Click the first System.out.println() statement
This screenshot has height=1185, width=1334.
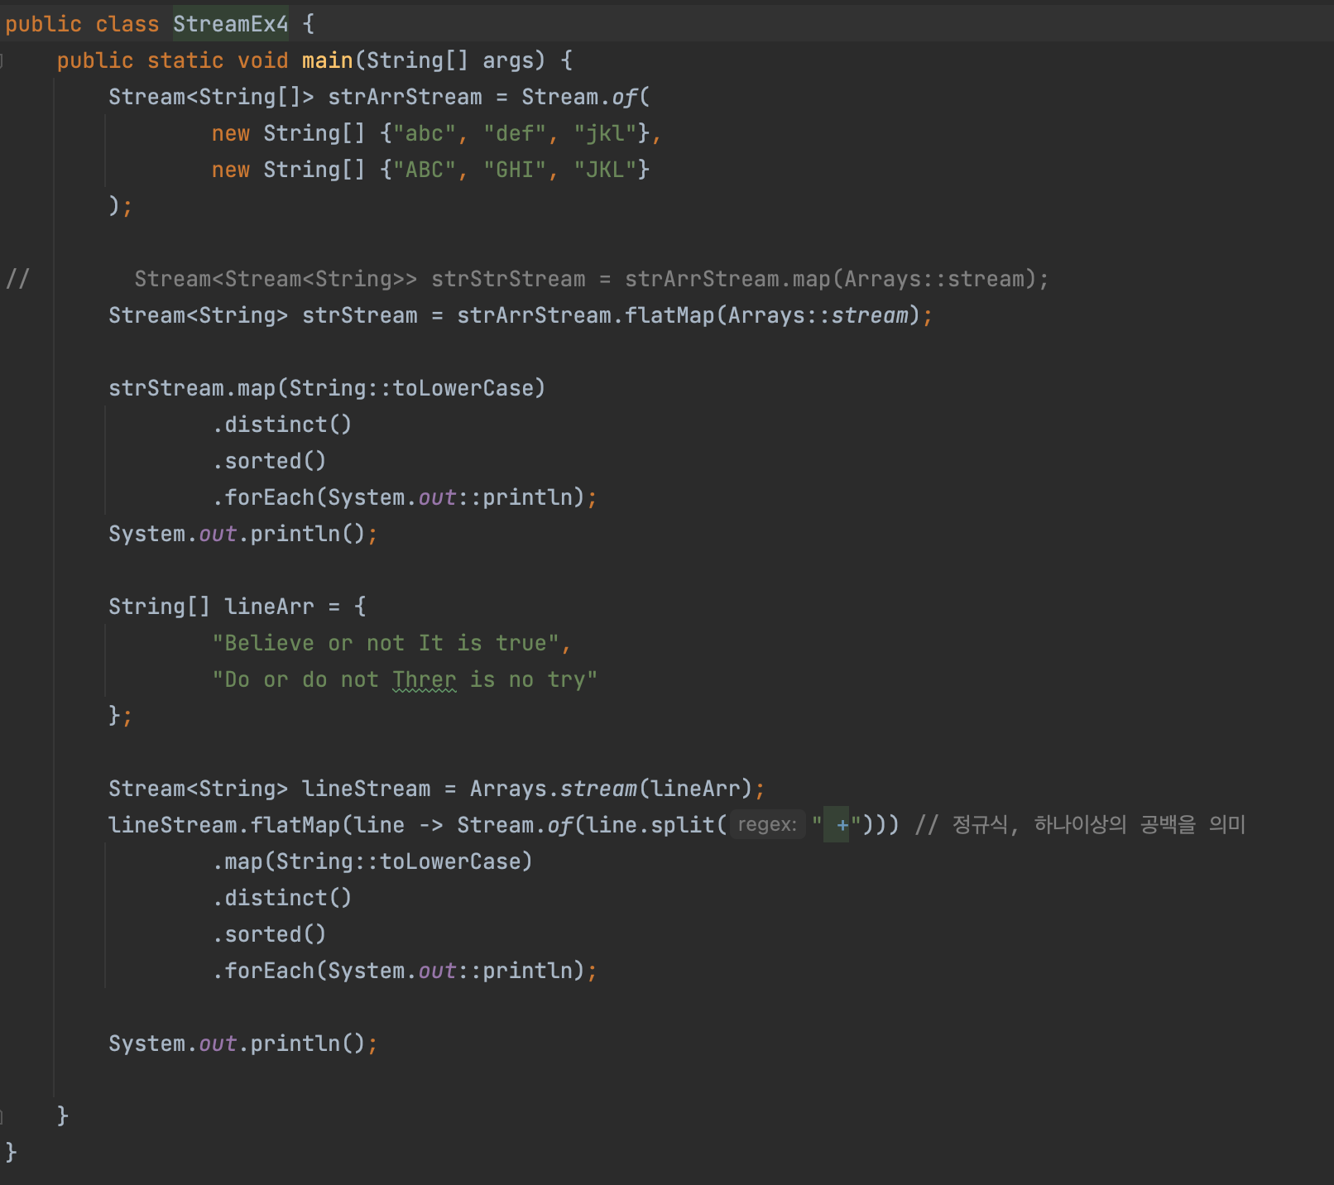243,534
